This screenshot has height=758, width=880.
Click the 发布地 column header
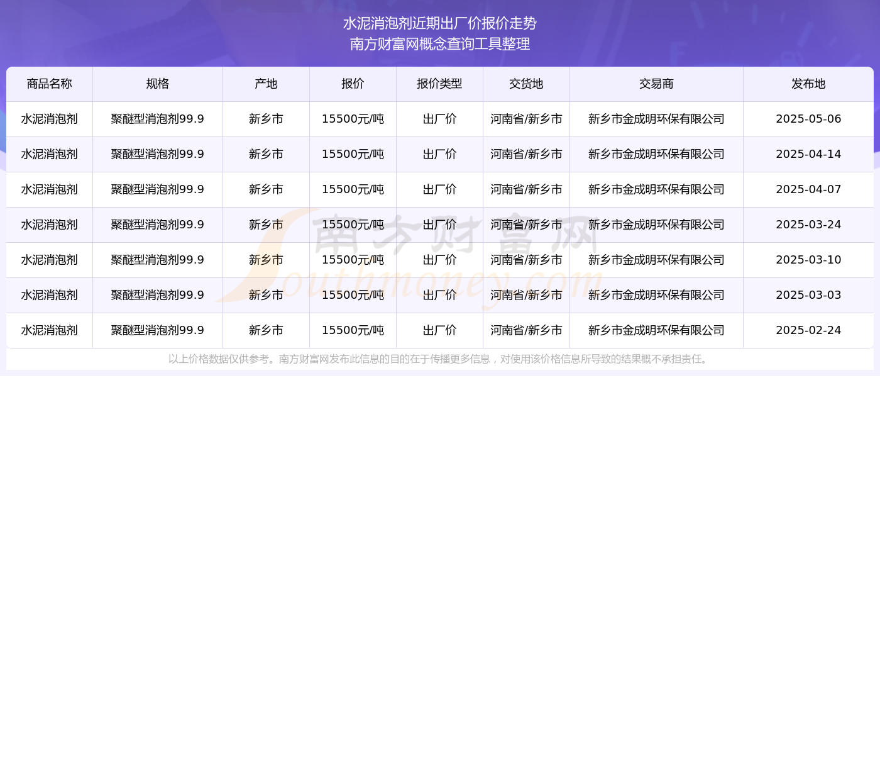(808, 84)
